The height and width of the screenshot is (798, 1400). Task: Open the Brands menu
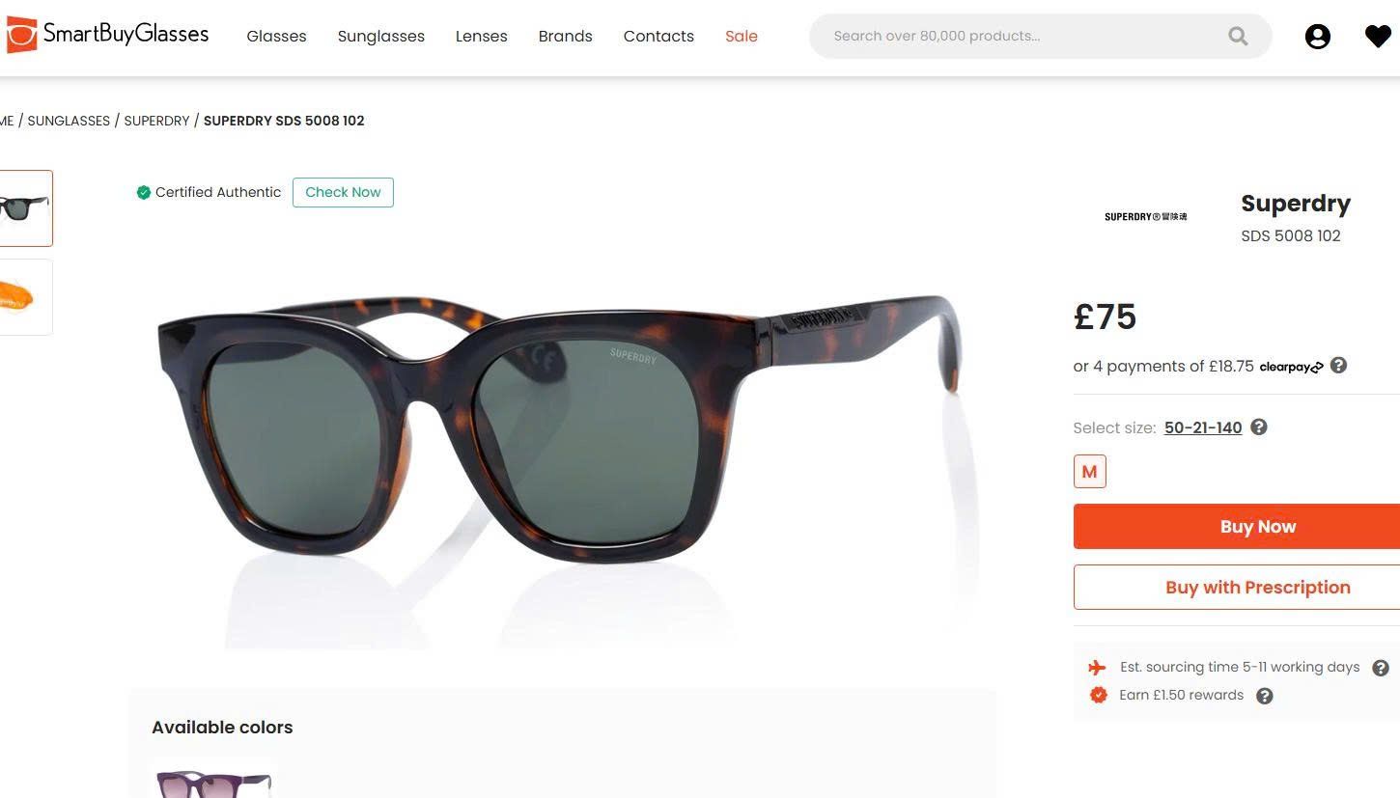(566, 37)
